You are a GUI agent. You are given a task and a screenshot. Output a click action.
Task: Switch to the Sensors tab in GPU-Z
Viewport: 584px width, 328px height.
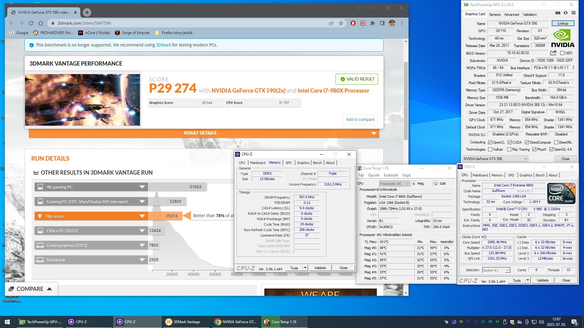point(494,14)
